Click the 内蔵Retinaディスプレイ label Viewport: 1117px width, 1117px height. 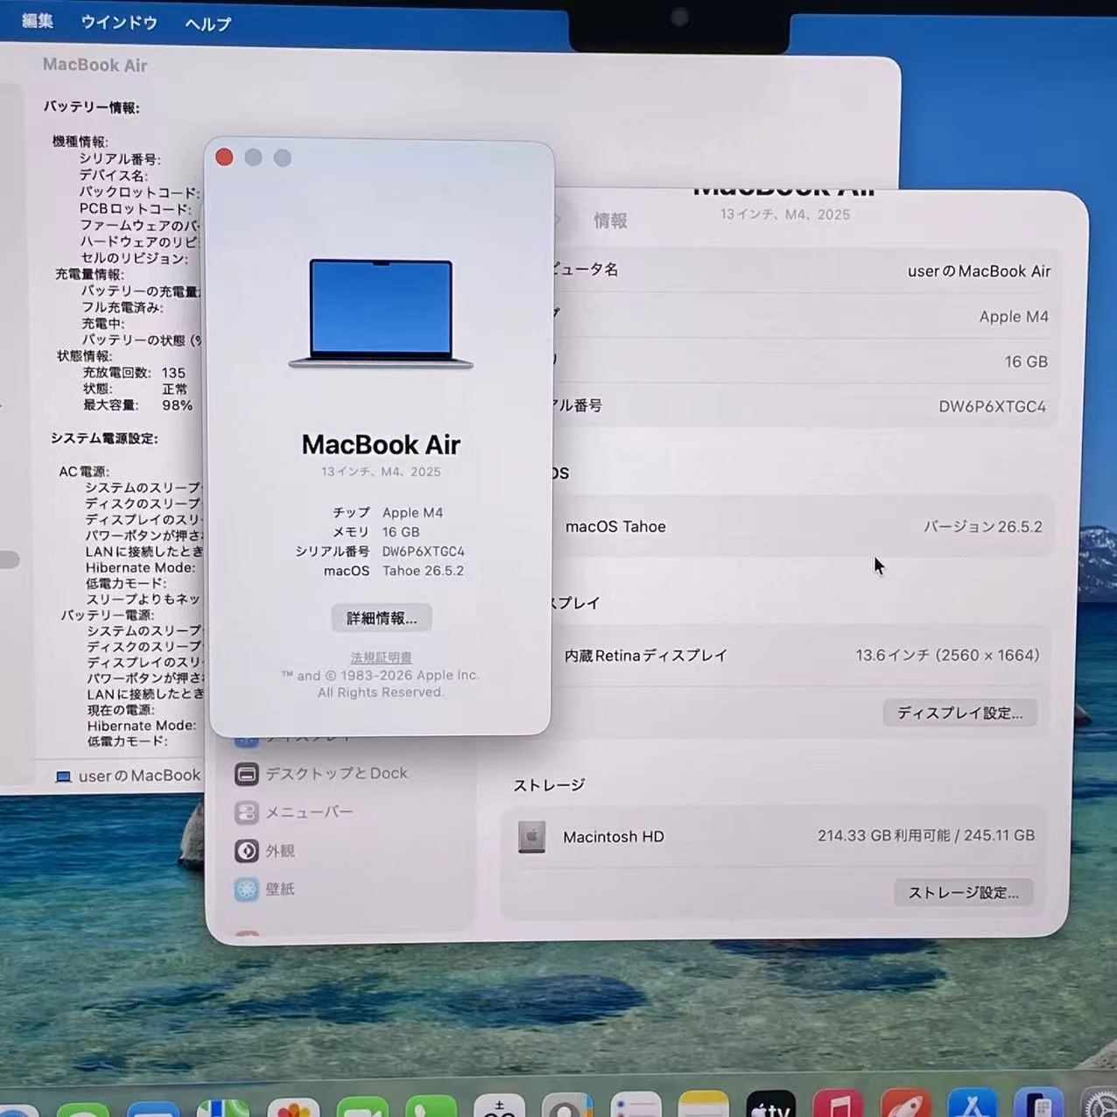[646, 656]
